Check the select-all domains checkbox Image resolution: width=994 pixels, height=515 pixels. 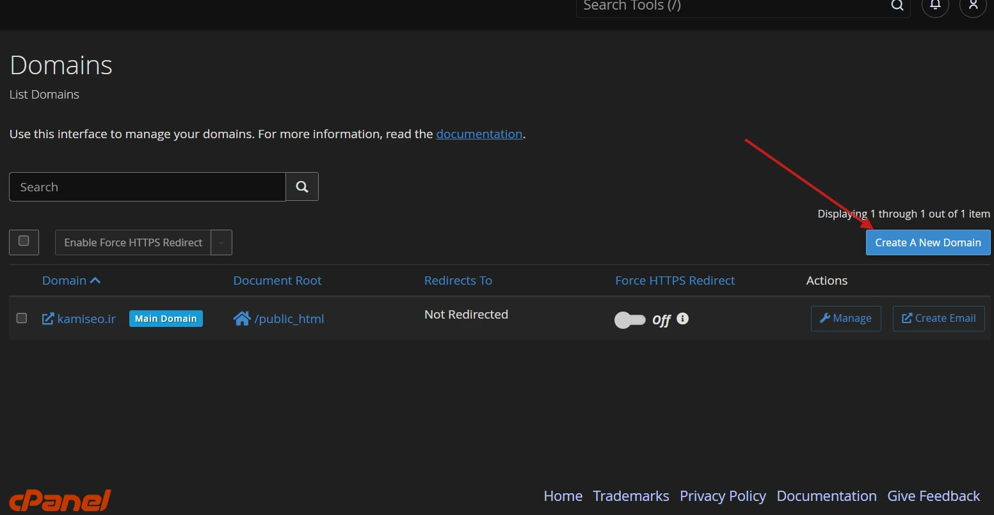click(x=24, y=241)
